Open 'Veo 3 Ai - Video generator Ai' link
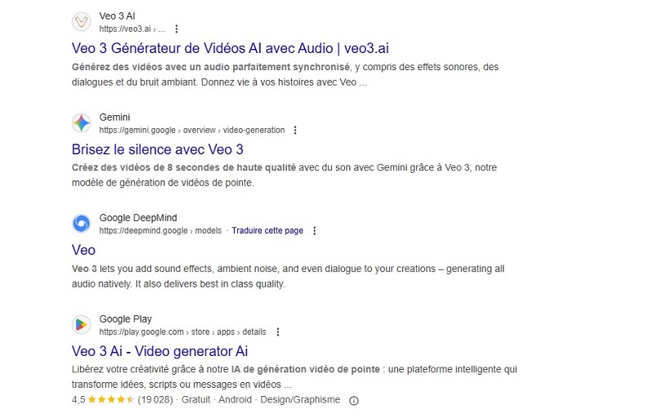 pyautogui.click(x=159, y=351)
